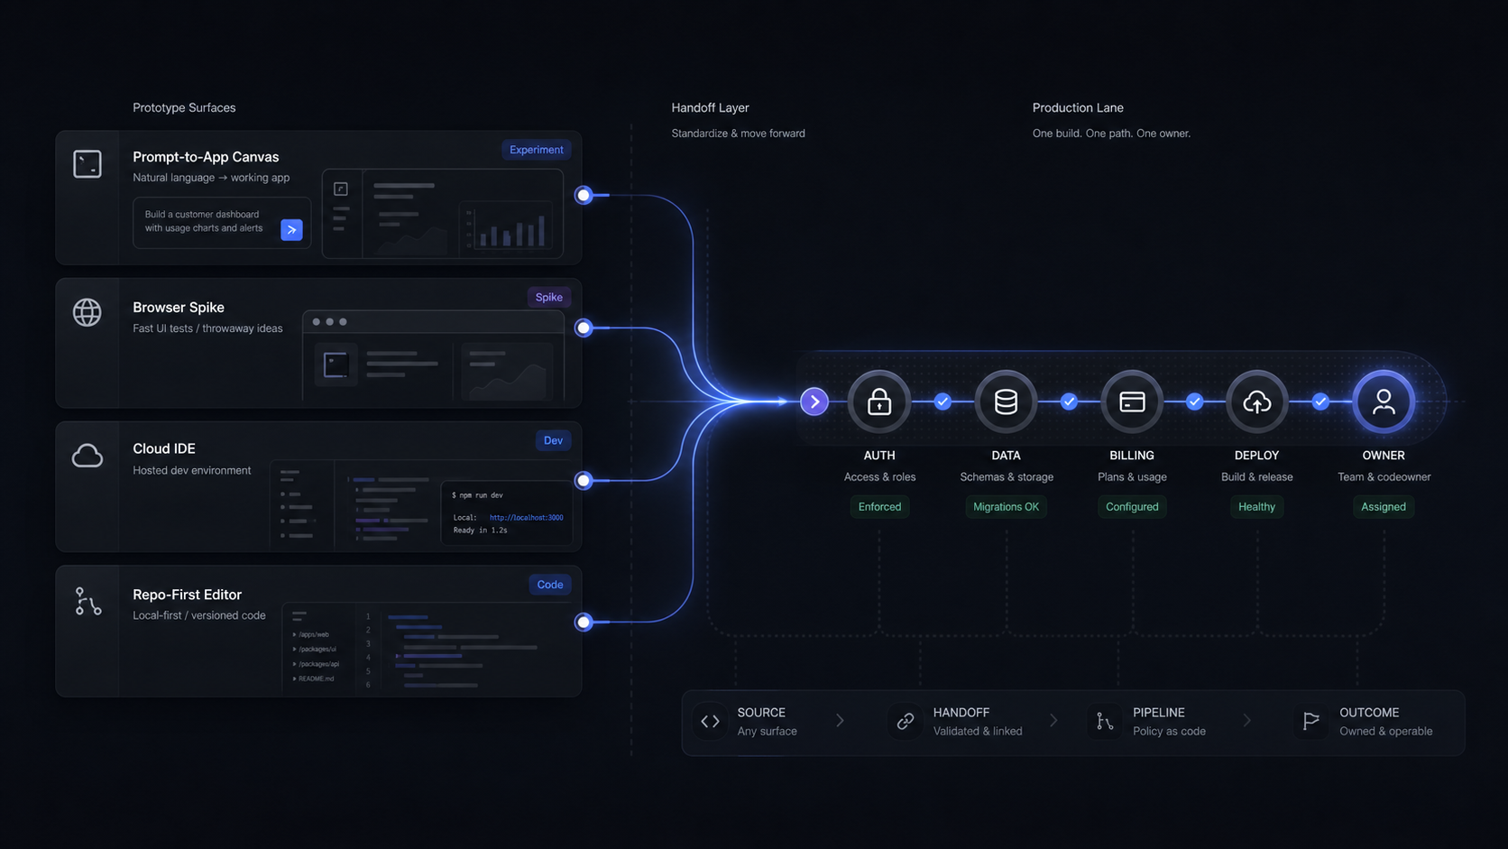Click the Code tag on Repo-First Editor
1508x849 pixels.
[550, 585]
